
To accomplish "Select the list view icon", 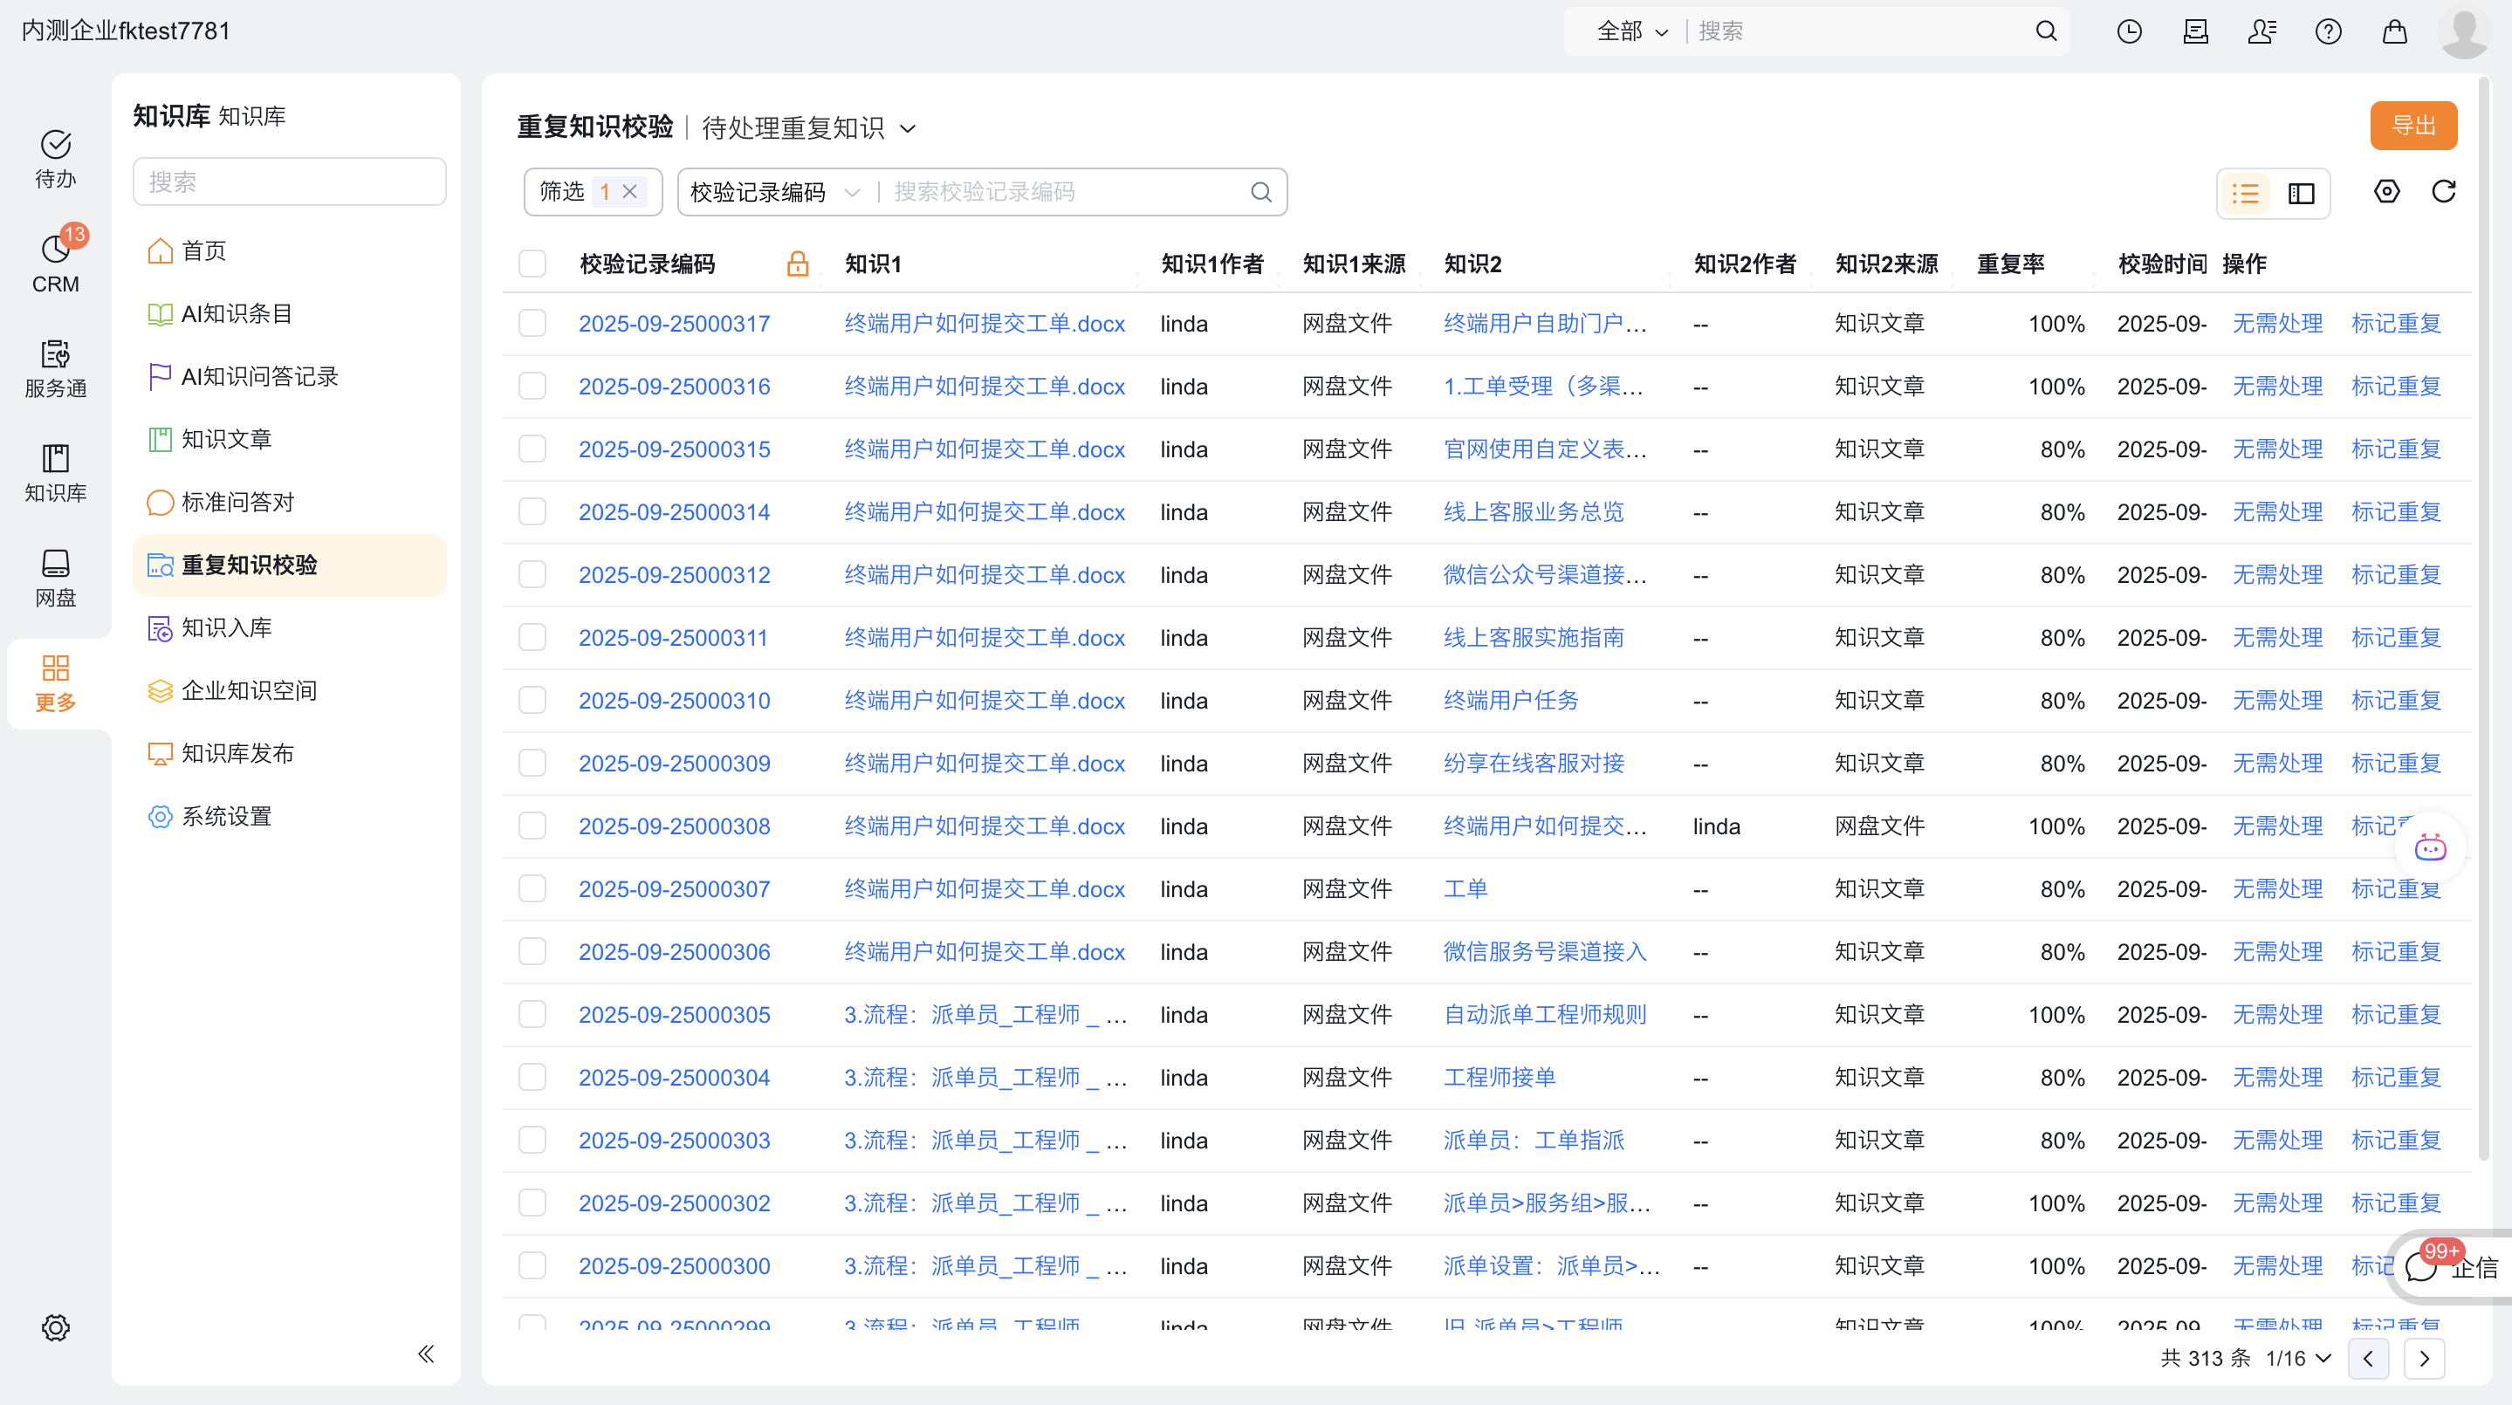I will pos(2246,193).
